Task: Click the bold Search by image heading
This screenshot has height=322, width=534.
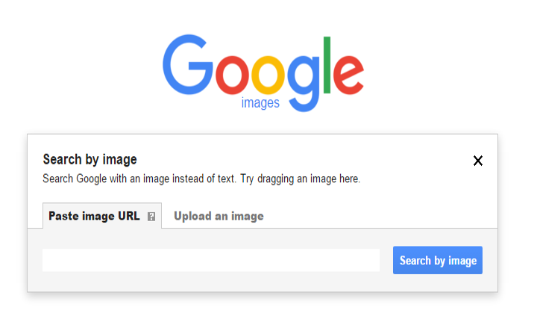Action: [x=90, y=160]
